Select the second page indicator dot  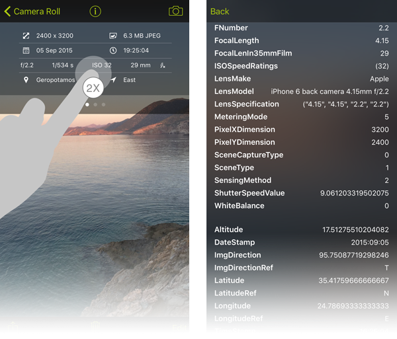coord(95,104)
